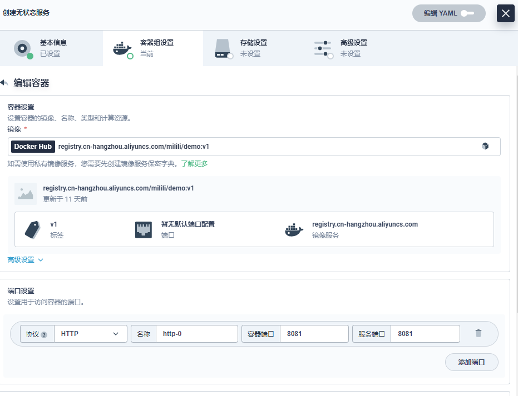Delete the http-0 port row
518x396 pixels.
coord(478,333)
